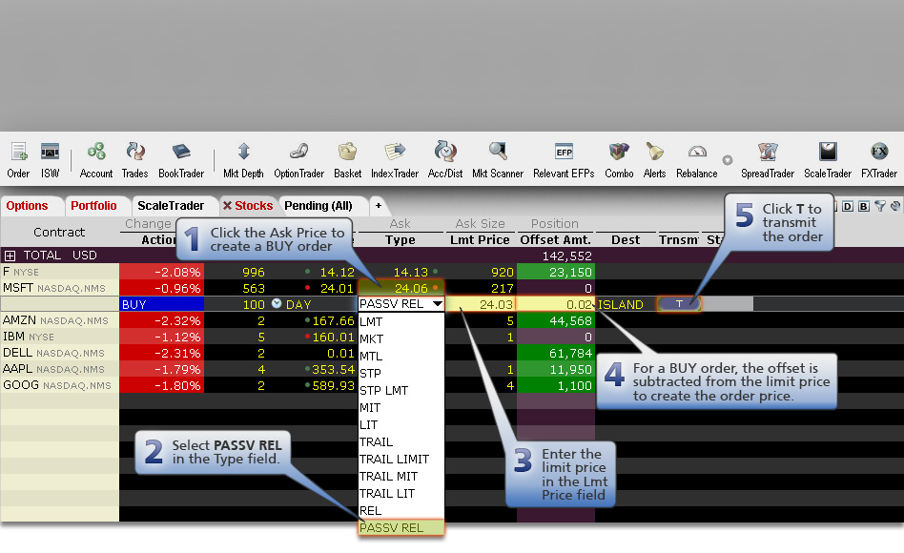Image resolution: width=904 pixels, height=553 pixels.
Task: Open Mkt Depth window
Action: pos(243,160)
